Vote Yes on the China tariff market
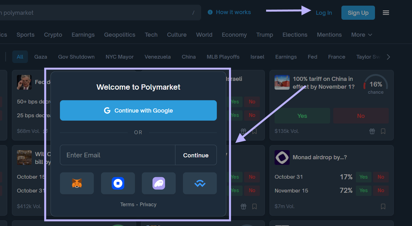Image resolution: width=412 pixels, height=226 pixels. point(302,115)
